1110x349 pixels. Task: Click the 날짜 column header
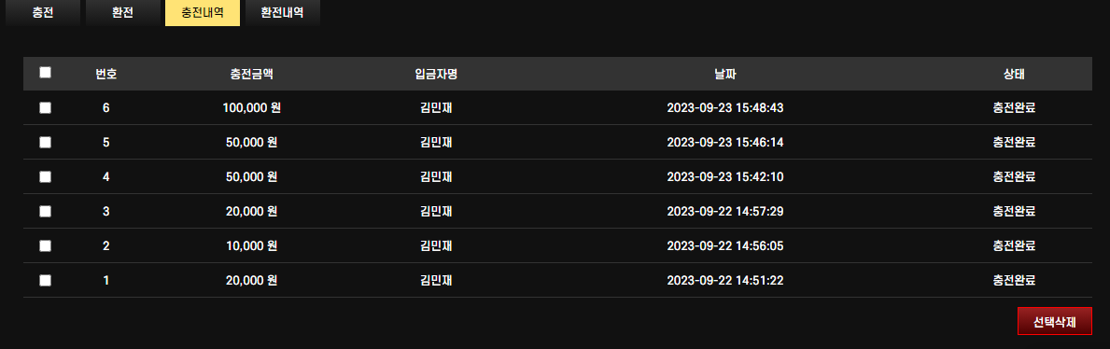(x=724, y=74)
